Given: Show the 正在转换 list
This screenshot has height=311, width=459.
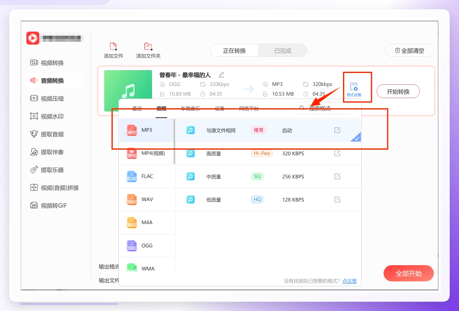Looking at the screenshot, I should (234, 51).
